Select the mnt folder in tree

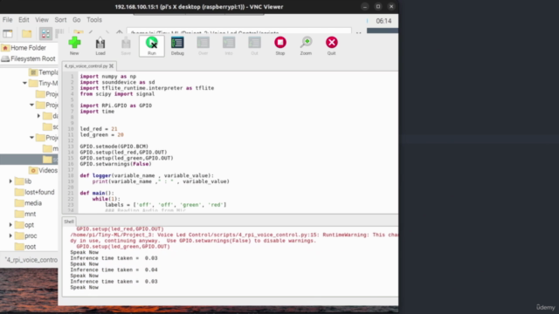point(25,214)
